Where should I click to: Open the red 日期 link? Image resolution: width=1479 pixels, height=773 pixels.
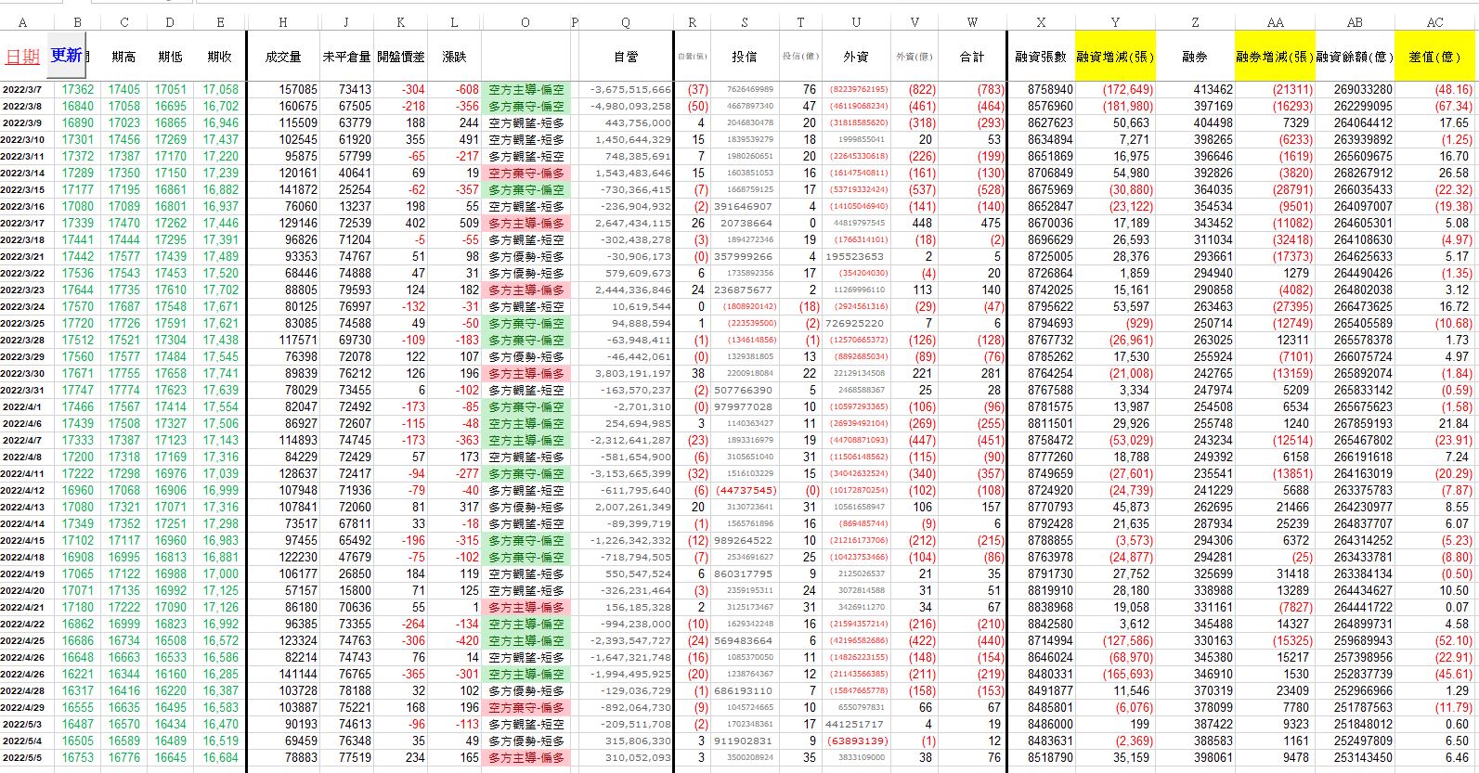tap(22, 57)
